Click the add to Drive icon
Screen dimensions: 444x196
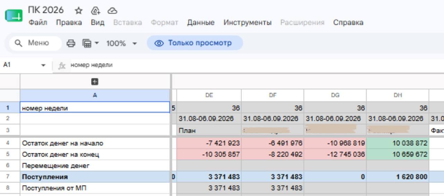pos(95,11)
